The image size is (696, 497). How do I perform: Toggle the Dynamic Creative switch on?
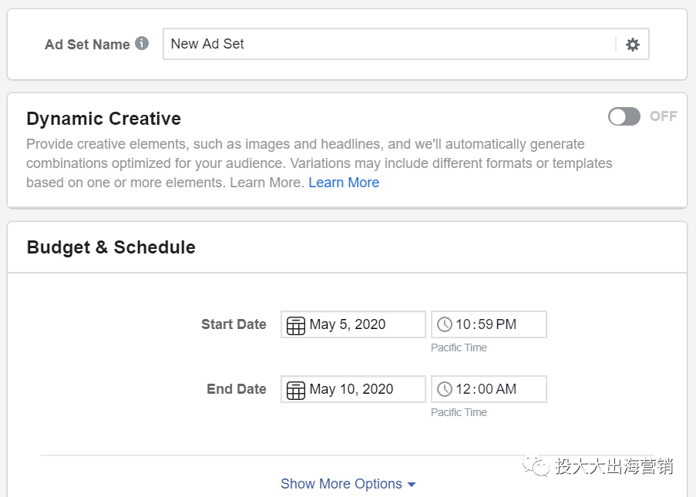[x=624, y=116]
